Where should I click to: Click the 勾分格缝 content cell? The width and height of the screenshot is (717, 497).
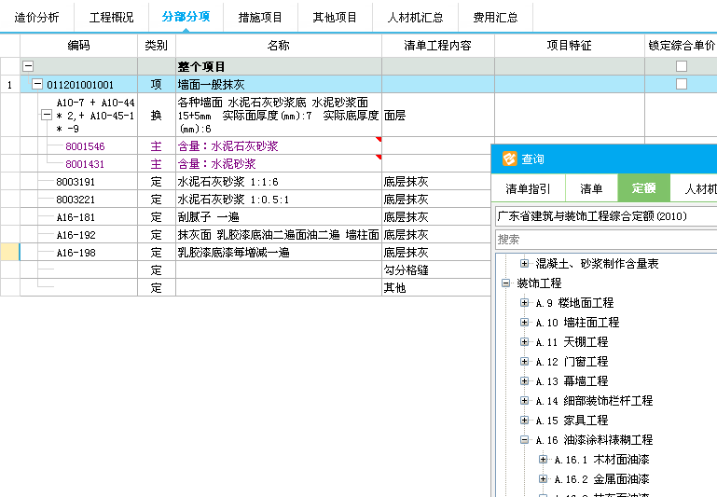[x=436, y=270]
